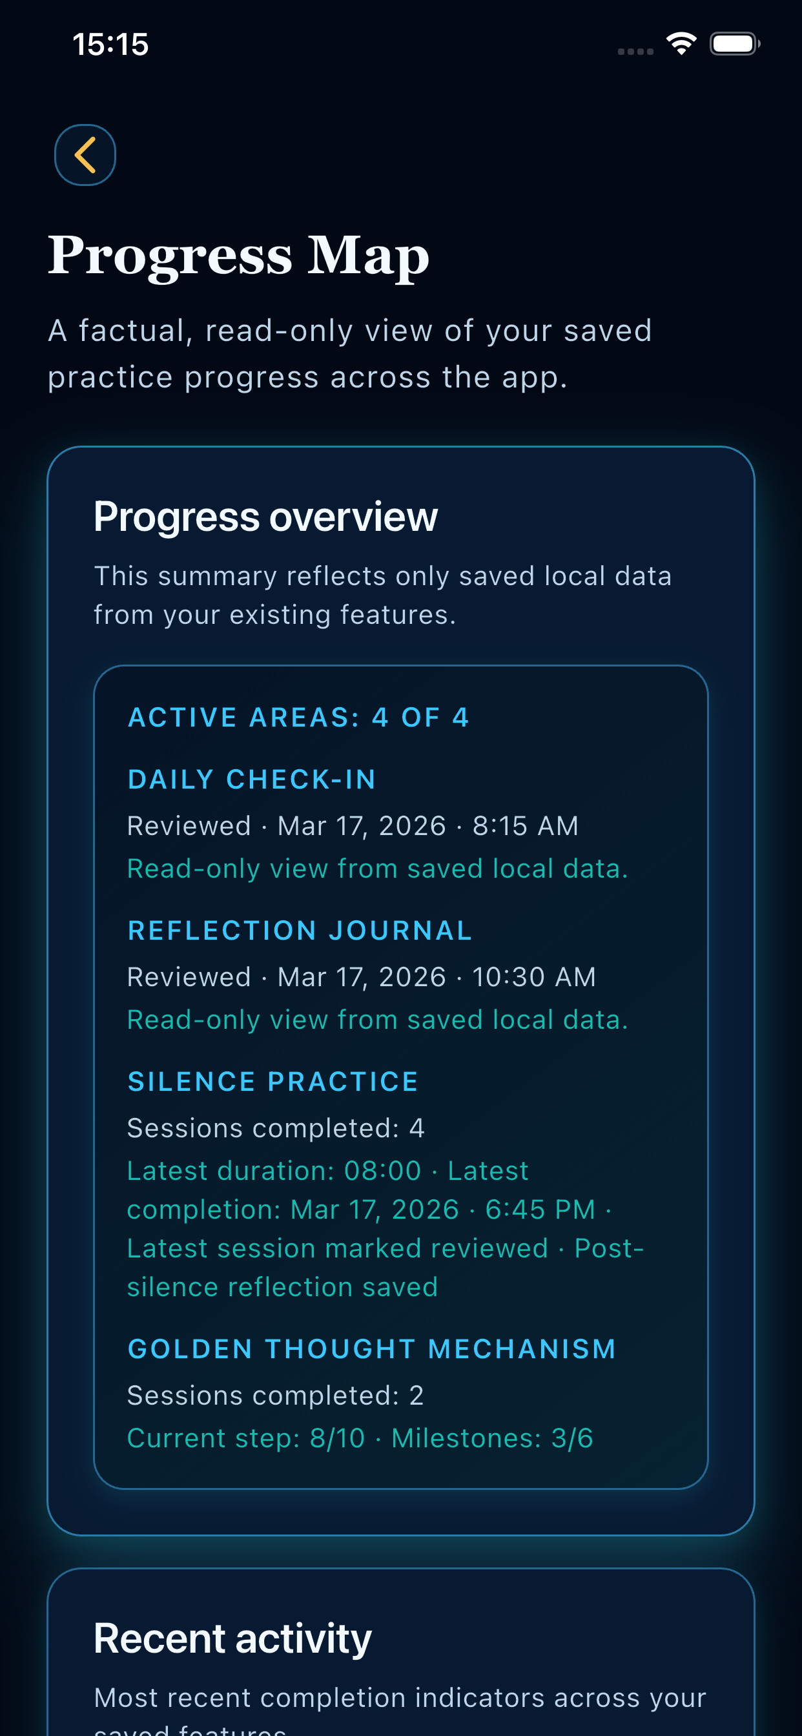Viewport: 802px width, 1736px height.
Task: Tap Daily Check-In reviewed date Mar 17 8:15 AM
Action: tap(353, 825)
